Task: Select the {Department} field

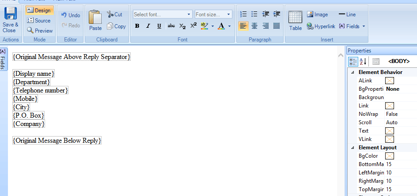Action: (31, 82)
